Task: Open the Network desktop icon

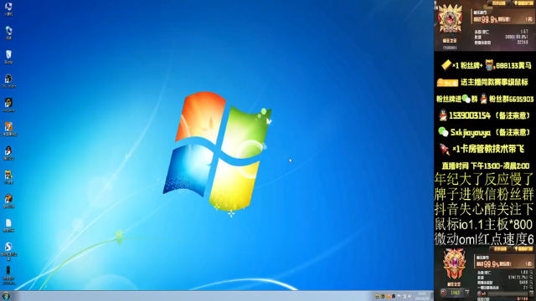Action: pos(8,33)
